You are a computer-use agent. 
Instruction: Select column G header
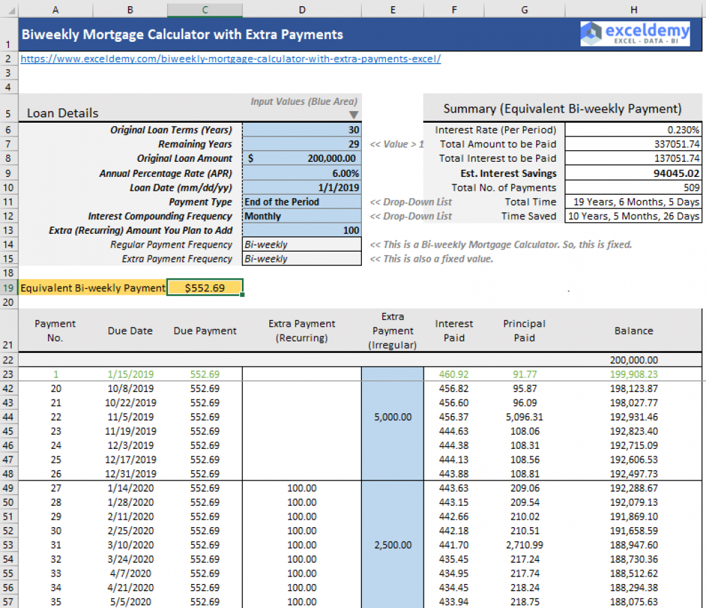pos(524,10)
